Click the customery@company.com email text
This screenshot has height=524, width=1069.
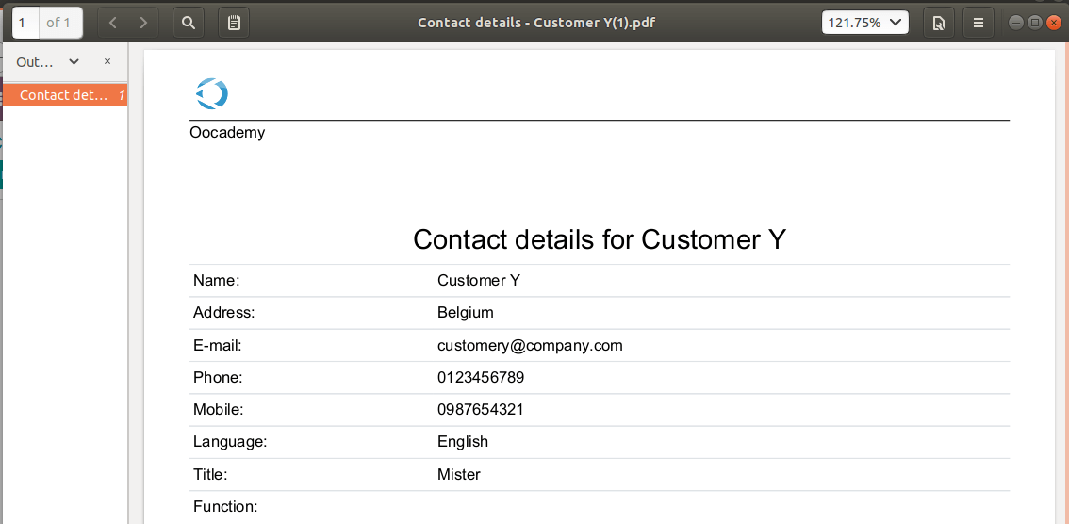530,346
